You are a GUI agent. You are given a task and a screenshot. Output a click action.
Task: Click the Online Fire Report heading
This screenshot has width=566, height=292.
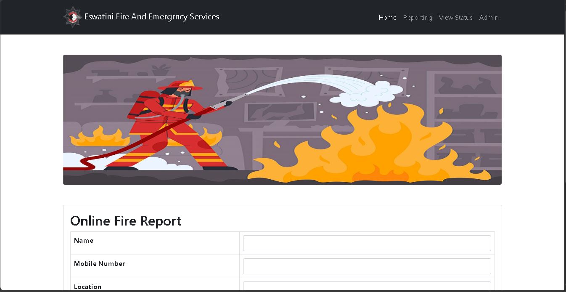pos(126,221)
